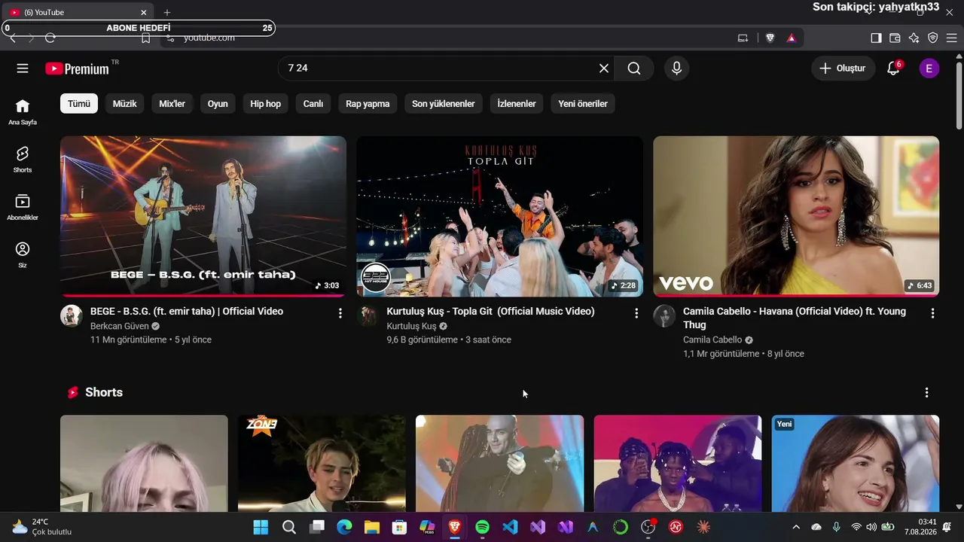The width and height of the screenshot is (964, 542).
Task: Play the Havana vevo video thumbnail
Action: pos(796,216)
